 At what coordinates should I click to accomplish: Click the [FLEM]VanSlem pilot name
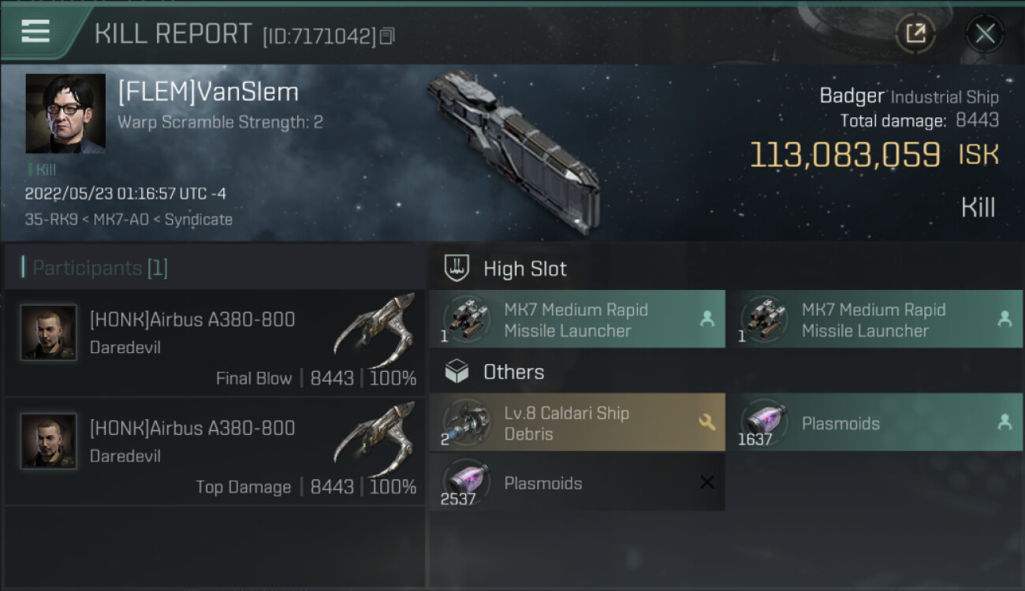(208, 92)
